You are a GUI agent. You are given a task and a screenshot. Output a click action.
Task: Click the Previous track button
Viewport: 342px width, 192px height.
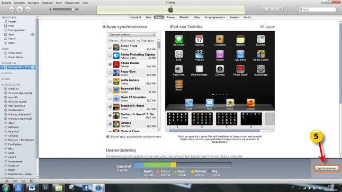click(x=12, y=10)
